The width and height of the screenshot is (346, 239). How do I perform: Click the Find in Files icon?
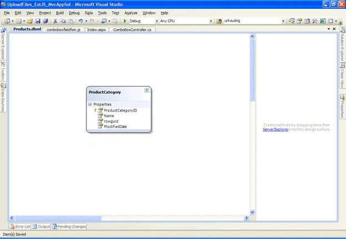coord(219,21)
